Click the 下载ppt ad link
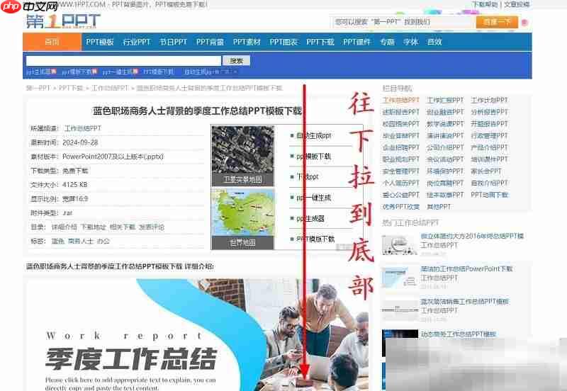Image resolution: width=567 pixels, height=391 pixels. pos(308,176)
